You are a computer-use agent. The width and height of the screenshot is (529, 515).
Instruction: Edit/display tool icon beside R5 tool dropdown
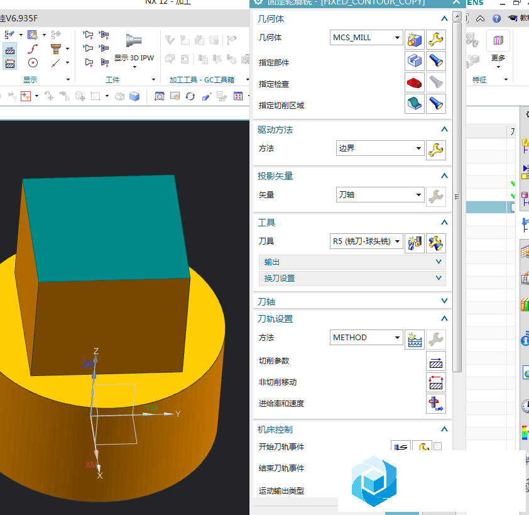436,243
